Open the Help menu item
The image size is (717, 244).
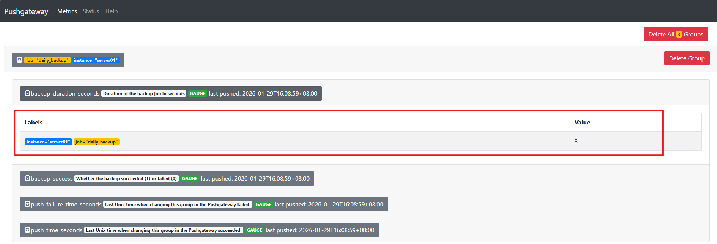point(112,11)
